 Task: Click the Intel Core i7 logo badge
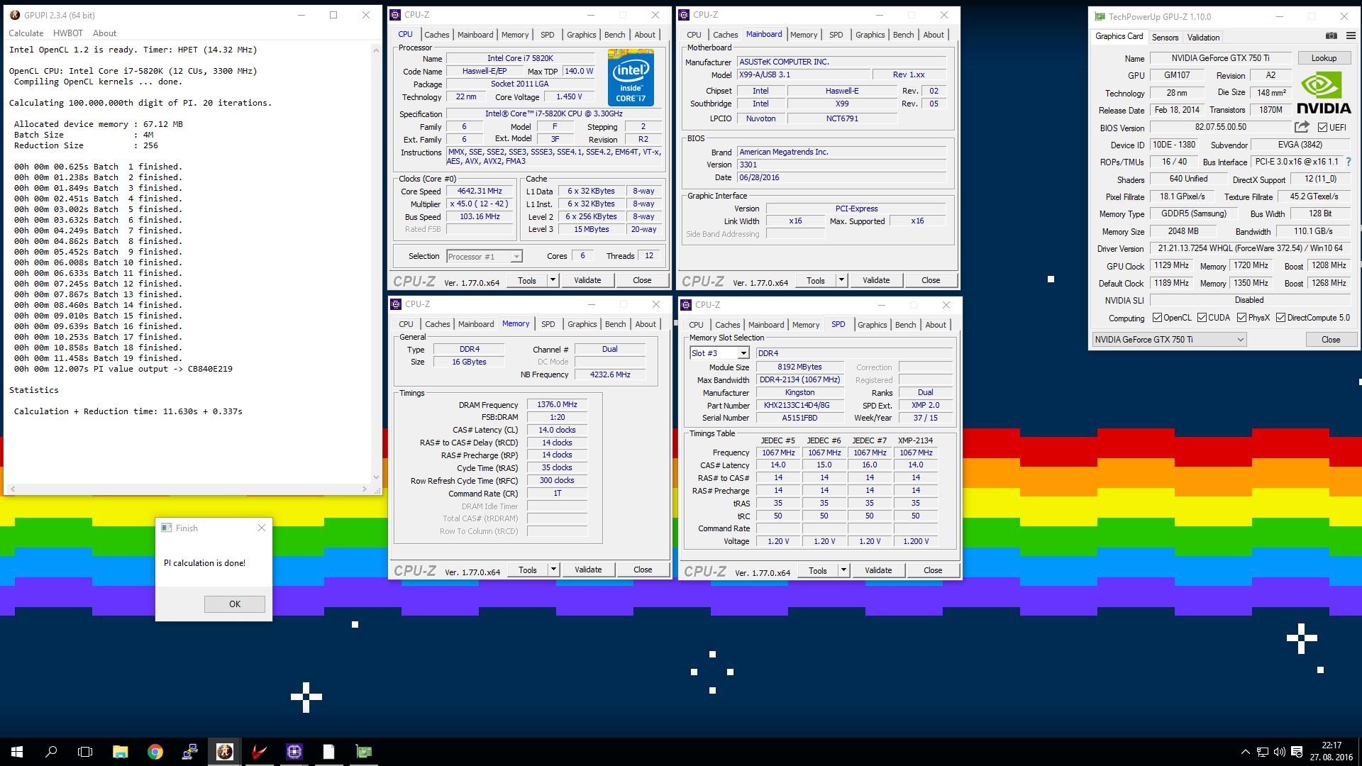631,78
